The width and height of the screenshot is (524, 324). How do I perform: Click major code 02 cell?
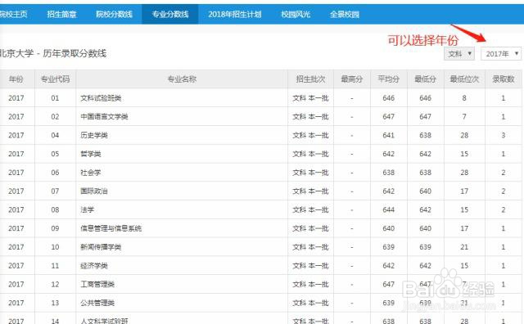click(x=55, y=117)
